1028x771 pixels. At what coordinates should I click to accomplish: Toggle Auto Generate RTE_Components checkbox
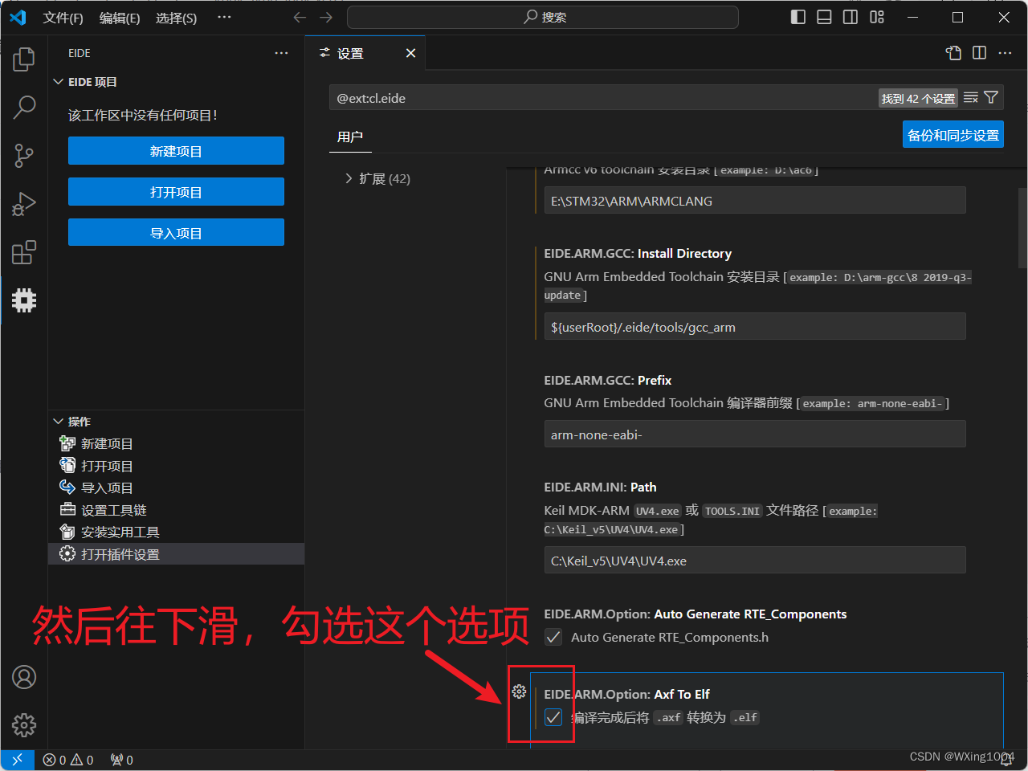[553, 638]
